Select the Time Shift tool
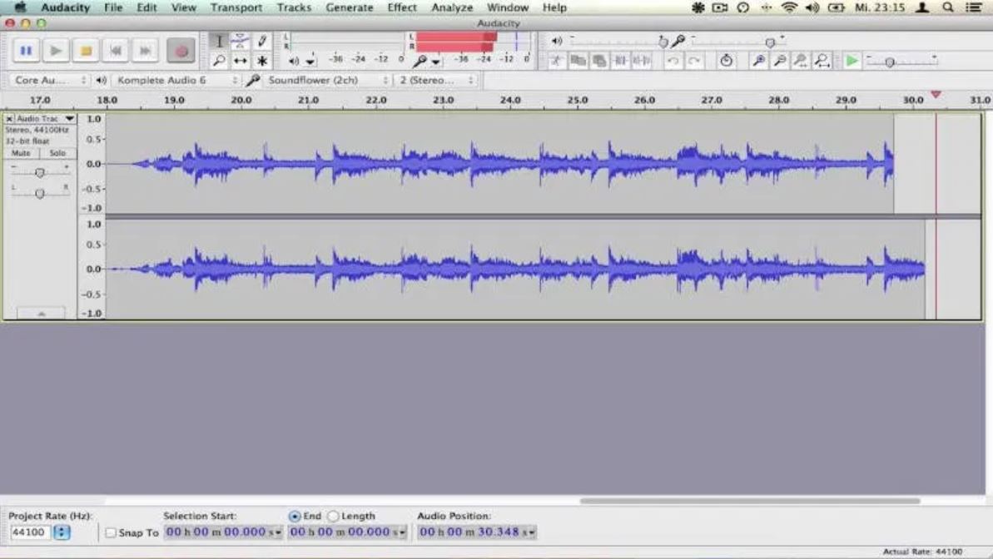This screenshot has height=559, width=993. click(x=241, y=60)
